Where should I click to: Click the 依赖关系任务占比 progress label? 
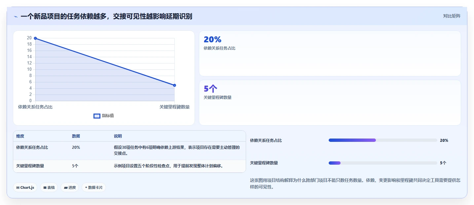click(266, 141)
